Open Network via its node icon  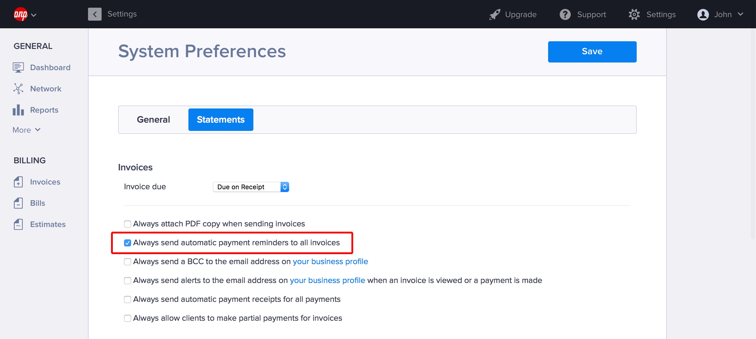pos(18,89)
